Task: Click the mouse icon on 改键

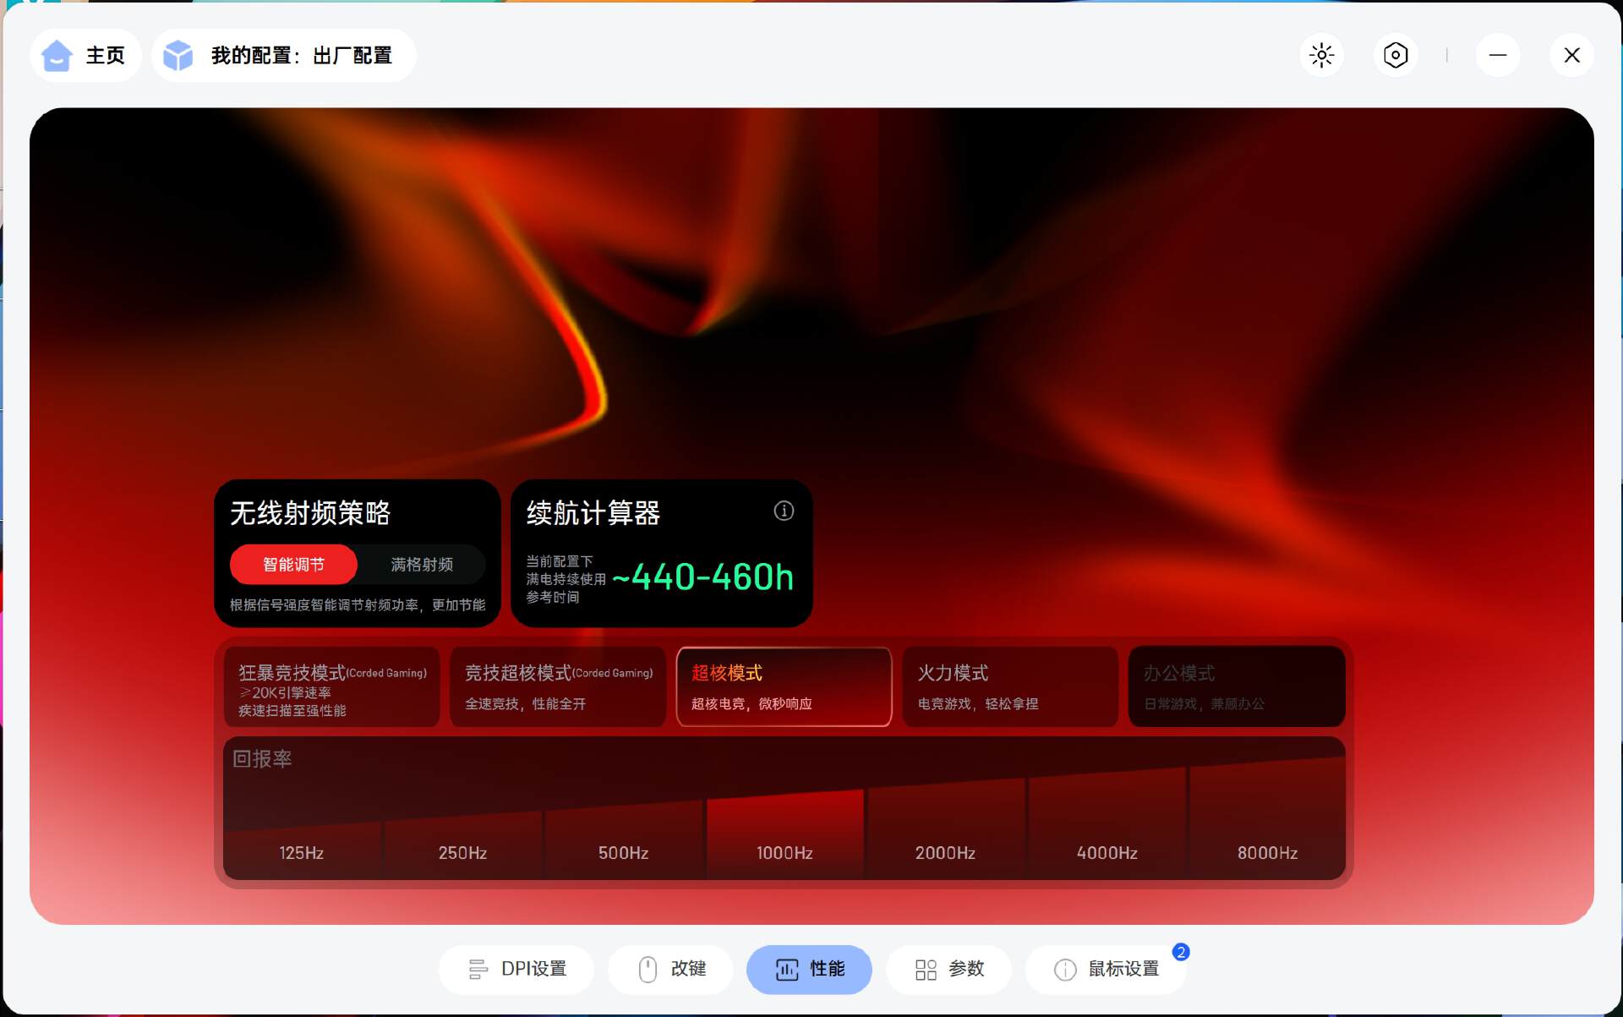Action: tap(648, 969)
